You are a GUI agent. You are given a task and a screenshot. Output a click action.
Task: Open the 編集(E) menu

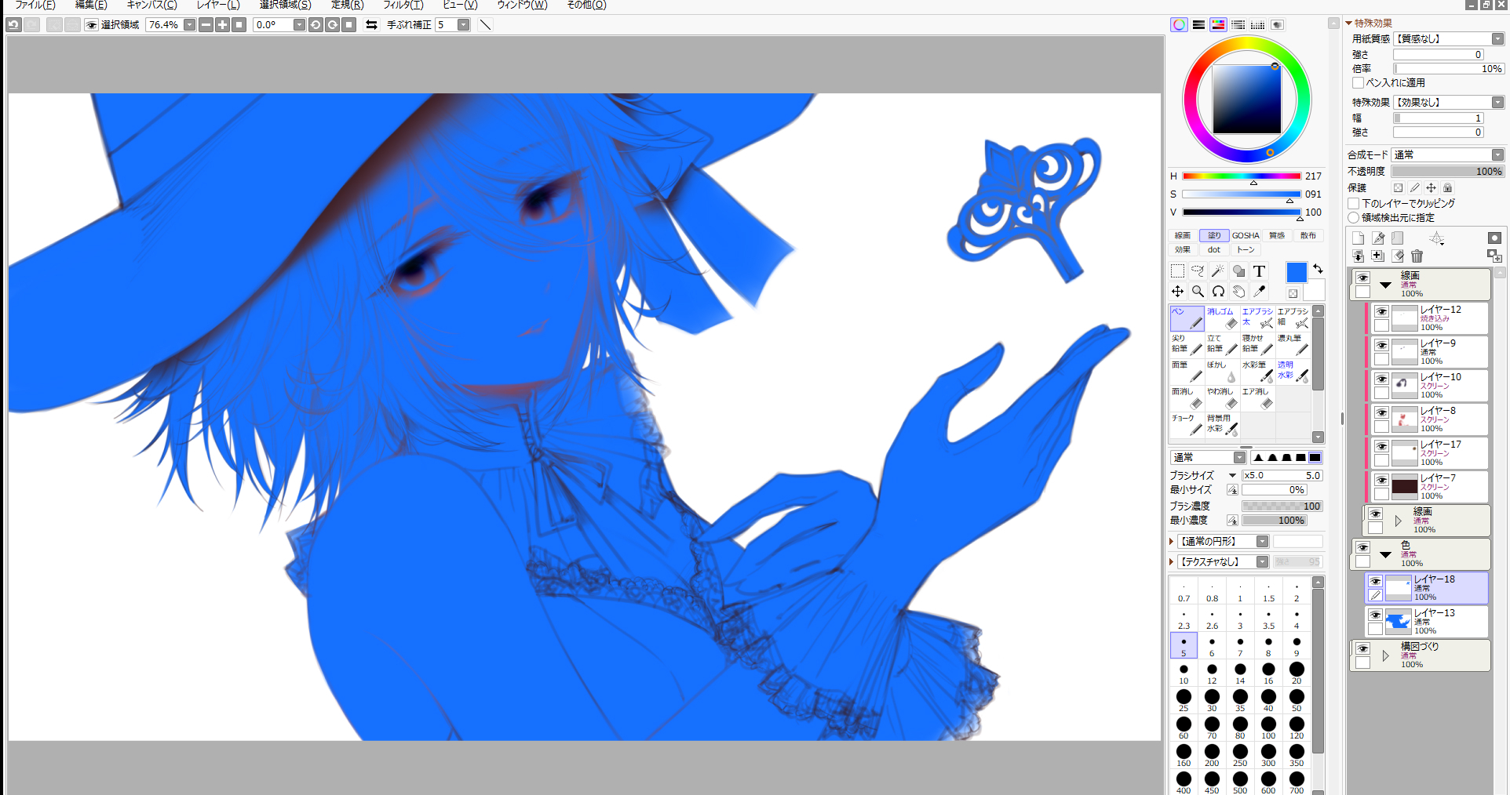pos(91,5)
